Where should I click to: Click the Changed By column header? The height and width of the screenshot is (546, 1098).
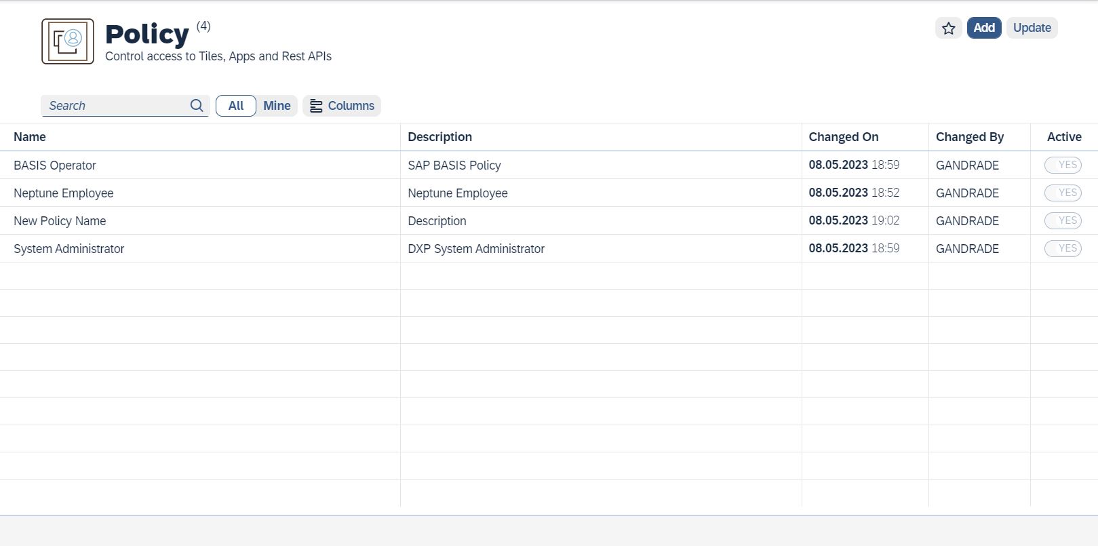point(969,137)
